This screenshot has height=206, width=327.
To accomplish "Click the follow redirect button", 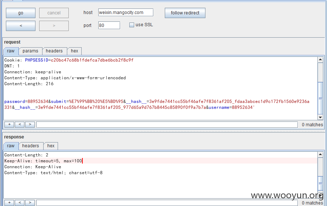I will tap(185, 13).
